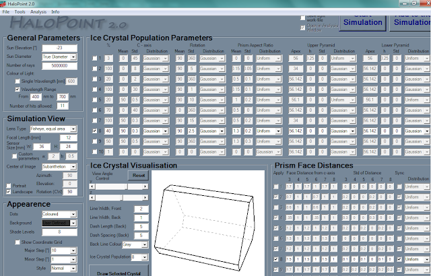Click Dash Length (Back) field
The width and height of the screenshot is (431, 276).
click(x=141, y=227)
